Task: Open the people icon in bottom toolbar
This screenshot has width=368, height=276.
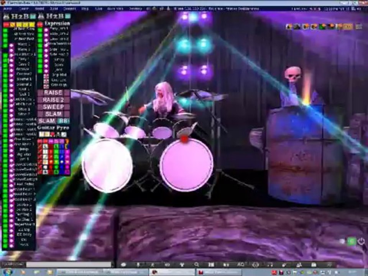Action: (299, 264)
